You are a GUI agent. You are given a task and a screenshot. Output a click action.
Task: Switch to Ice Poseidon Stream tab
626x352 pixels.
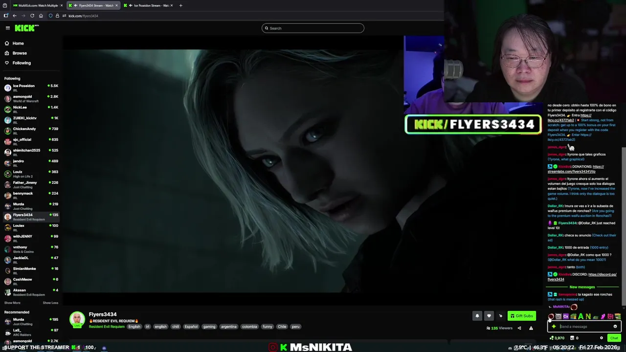148,5
